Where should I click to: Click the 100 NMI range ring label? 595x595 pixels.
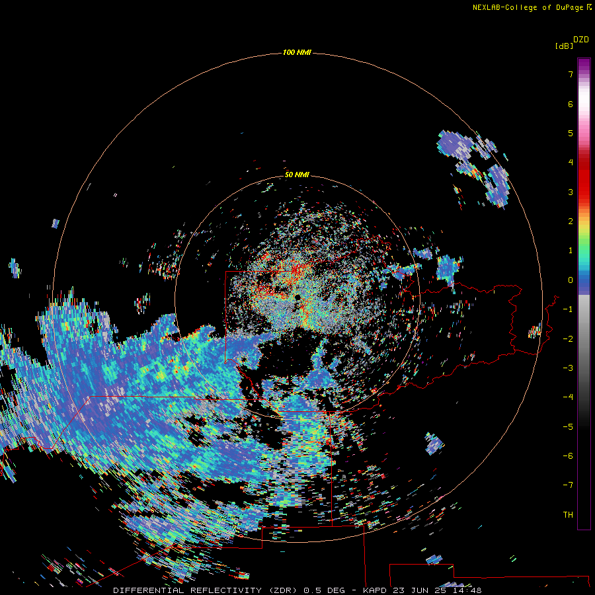297,52
